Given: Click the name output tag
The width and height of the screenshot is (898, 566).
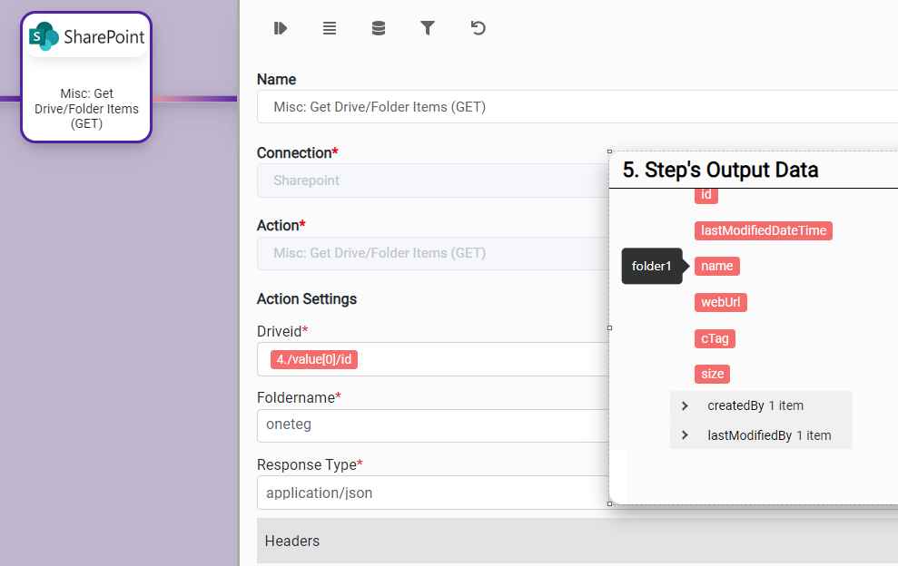Looking at the screenshot, I should click(716, 266).
